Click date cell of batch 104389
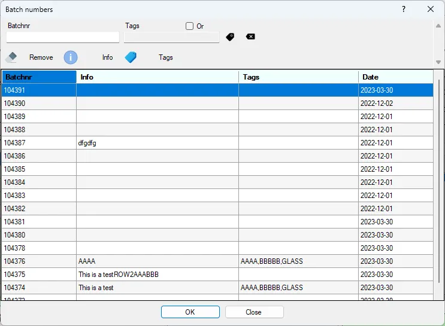This screenshot has width=445, height=326. tap(396, 117)
